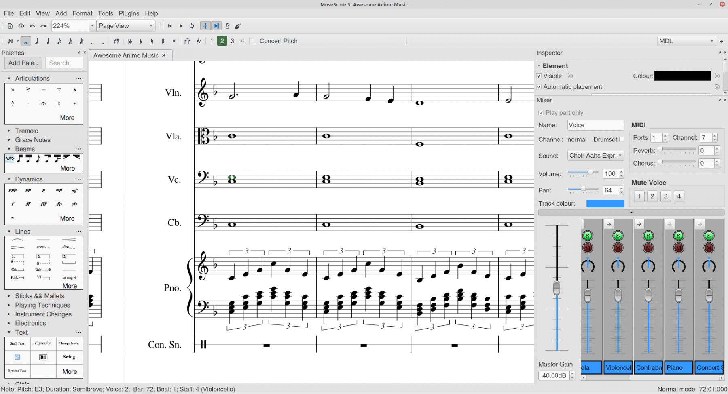Select the 16th note duration
The width and height of the screenshot is (728, 394).
[x=70, y=41]
